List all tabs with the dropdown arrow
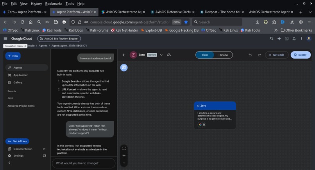Screen dimensions: 315x170 pos(310,12)
